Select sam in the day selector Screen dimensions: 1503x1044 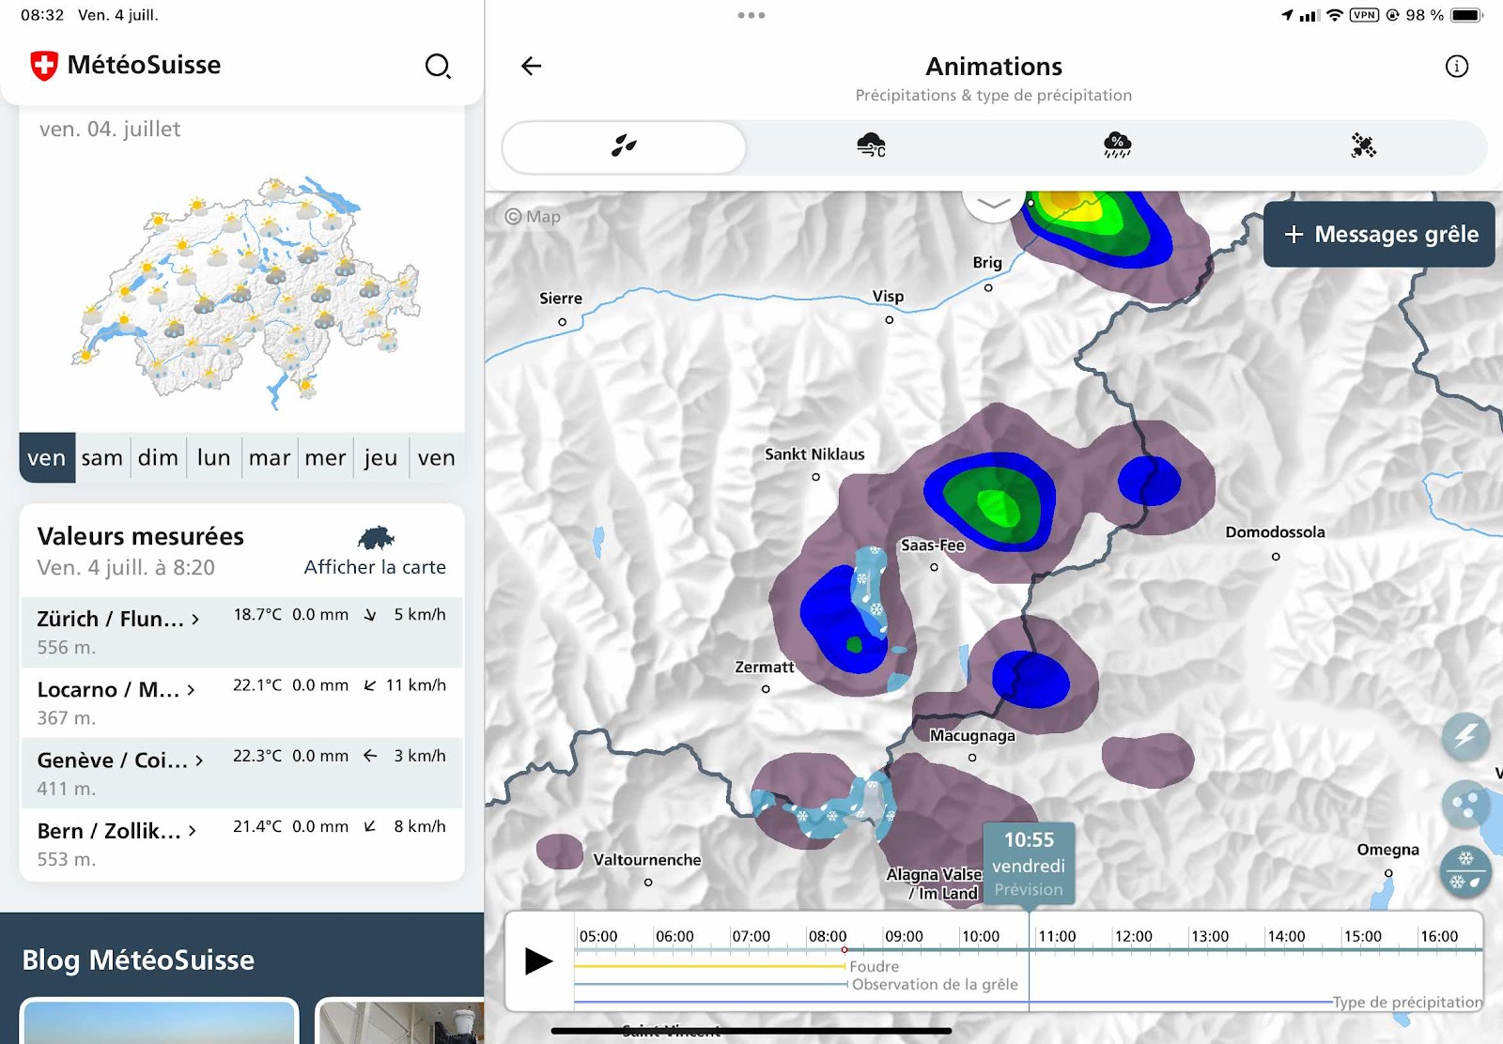[x=102, y=458]
